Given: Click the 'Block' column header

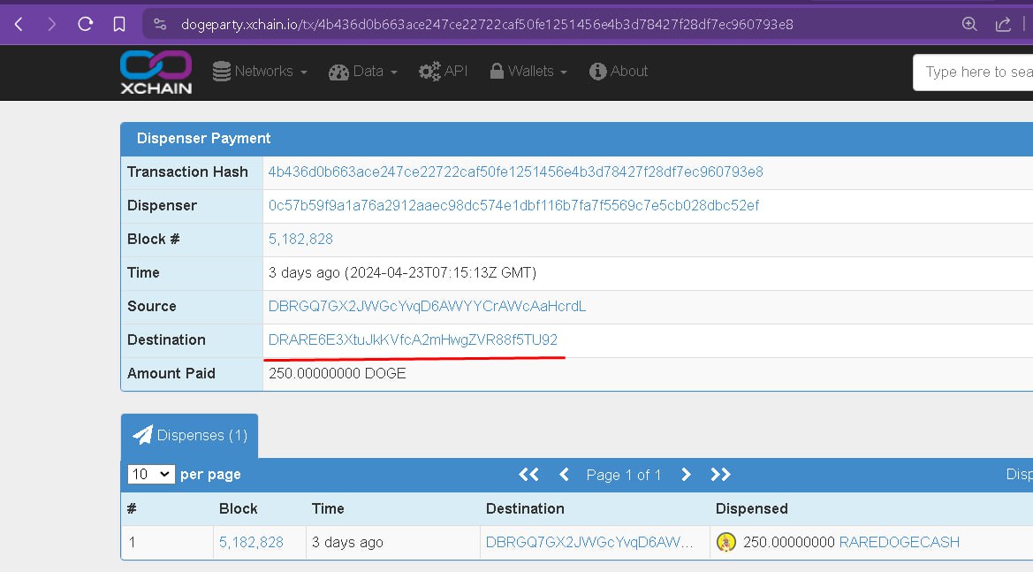Looking at the screenshot, I should [239, 508].
